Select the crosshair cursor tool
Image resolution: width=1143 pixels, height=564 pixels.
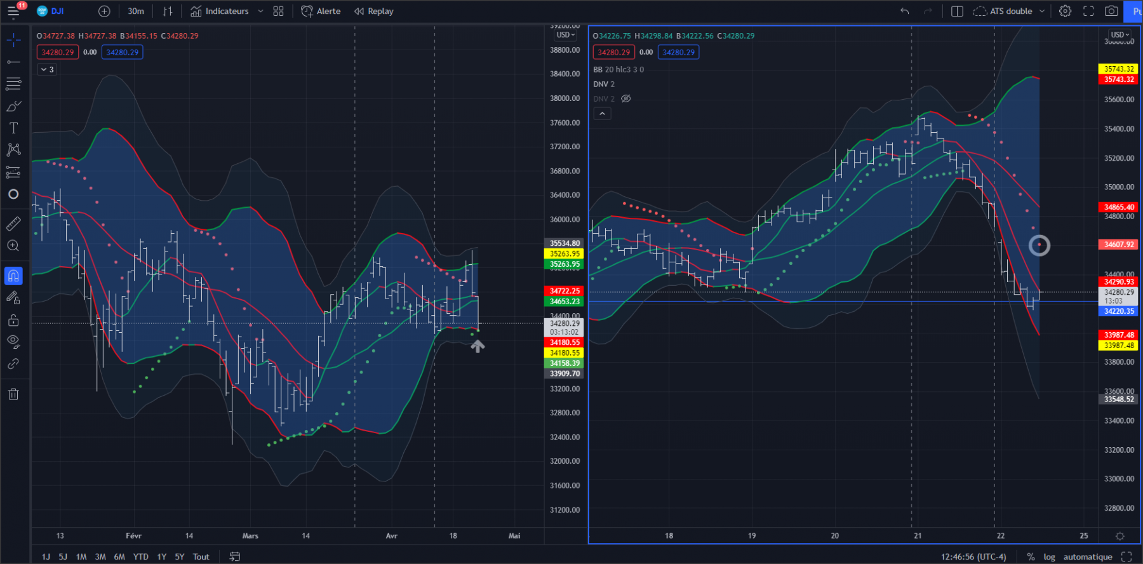tap(13, 40)
